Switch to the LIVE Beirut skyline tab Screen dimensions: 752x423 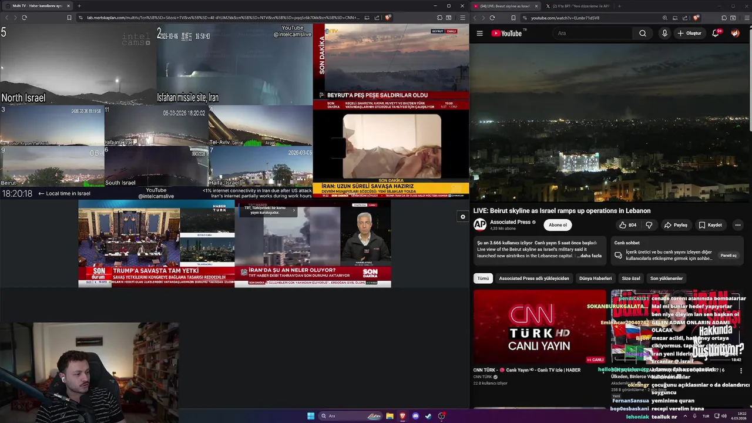505,6
